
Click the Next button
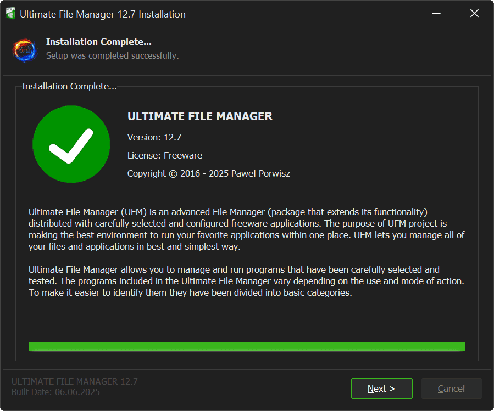point(381,389)
